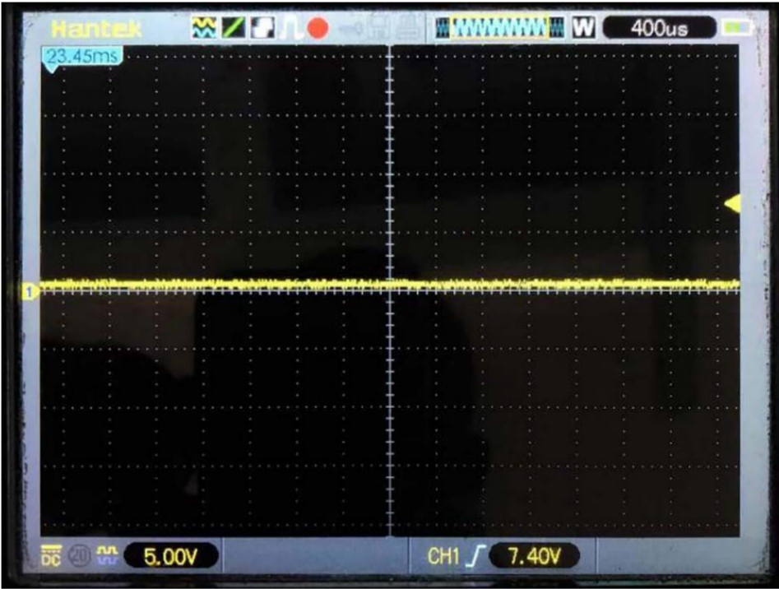Click the W window mode indicator
Screen dimensions: 779x589
tap(582, 28)
